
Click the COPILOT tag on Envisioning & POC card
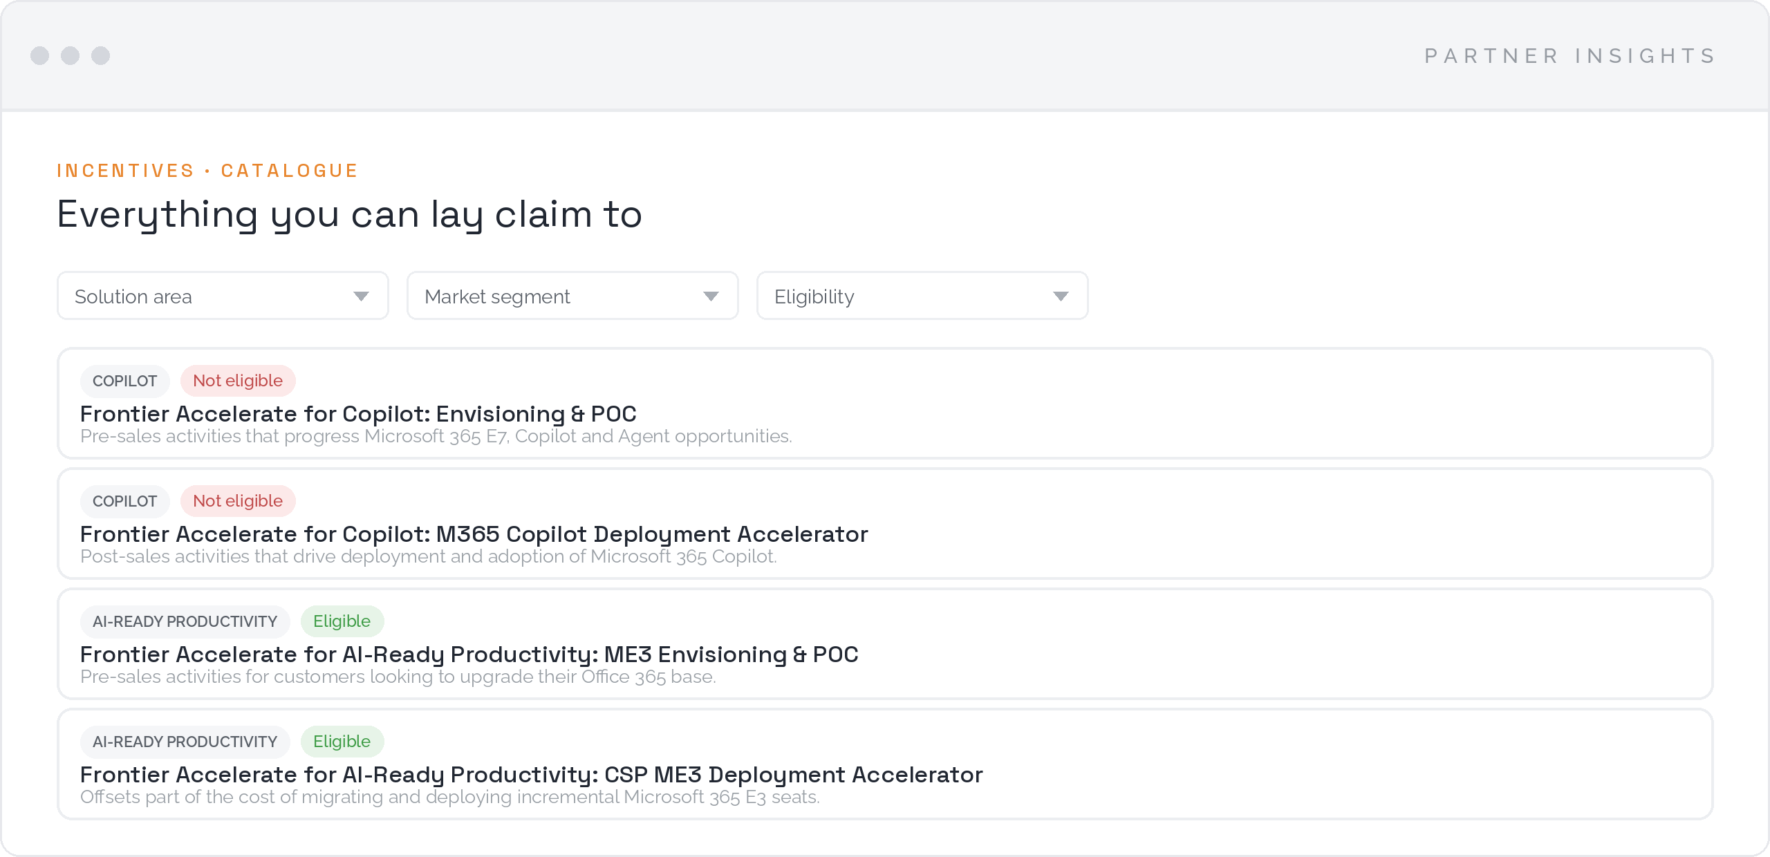(125, 381)
